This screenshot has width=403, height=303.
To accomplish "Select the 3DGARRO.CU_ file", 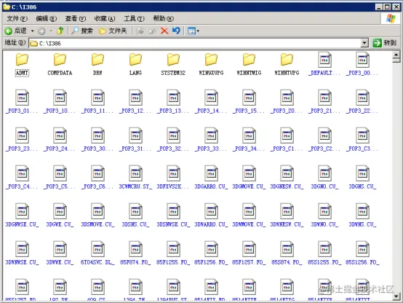I will click(x=211, y=178).
